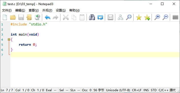180x93 pixels.
Task: Click the 56 字节 file size field
Action: click(99, 90)
